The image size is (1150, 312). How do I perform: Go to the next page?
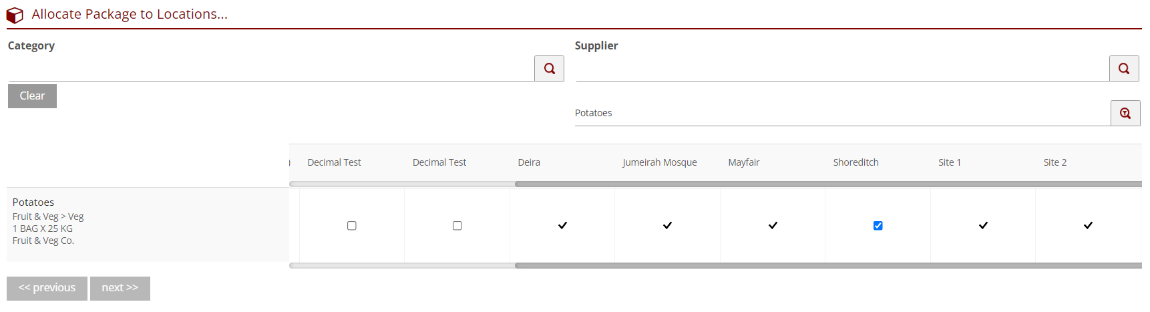120,288
